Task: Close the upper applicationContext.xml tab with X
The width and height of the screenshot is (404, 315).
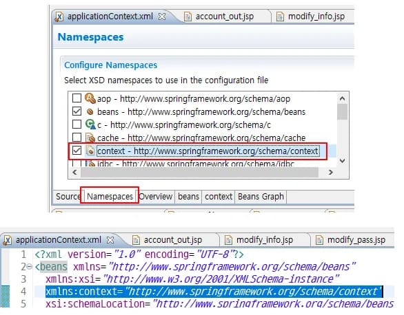Action: pyautogui.click(x=162, y=17)
